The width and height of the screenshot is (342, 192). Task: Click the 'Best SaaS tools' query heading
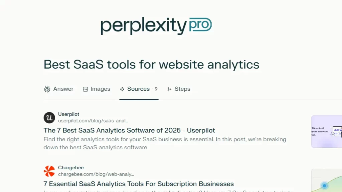pos(151,64)
